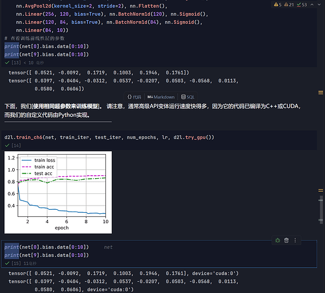
Task: Go to next highlighted problem with down chevron
Action: 319,5
